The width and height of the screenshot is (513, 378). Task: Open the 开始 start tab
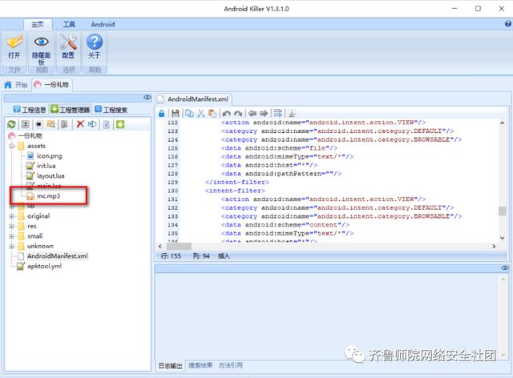pyautogui.click(x=16, y=85)
